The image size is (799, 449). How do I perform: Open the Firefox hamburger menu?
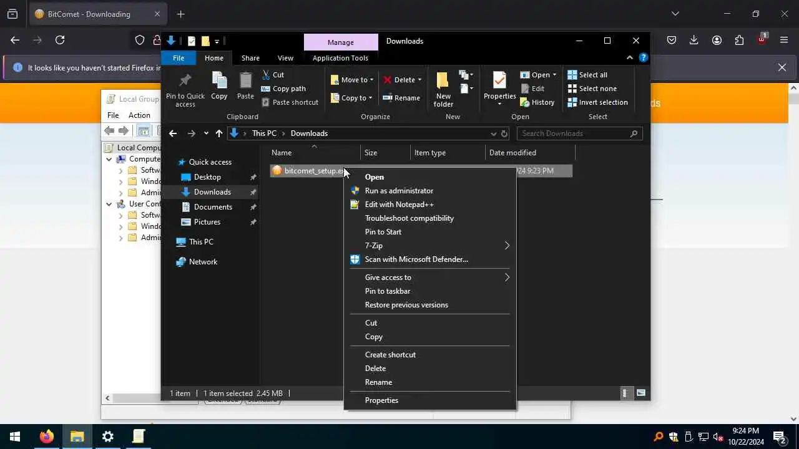click(x=784, y=40)
